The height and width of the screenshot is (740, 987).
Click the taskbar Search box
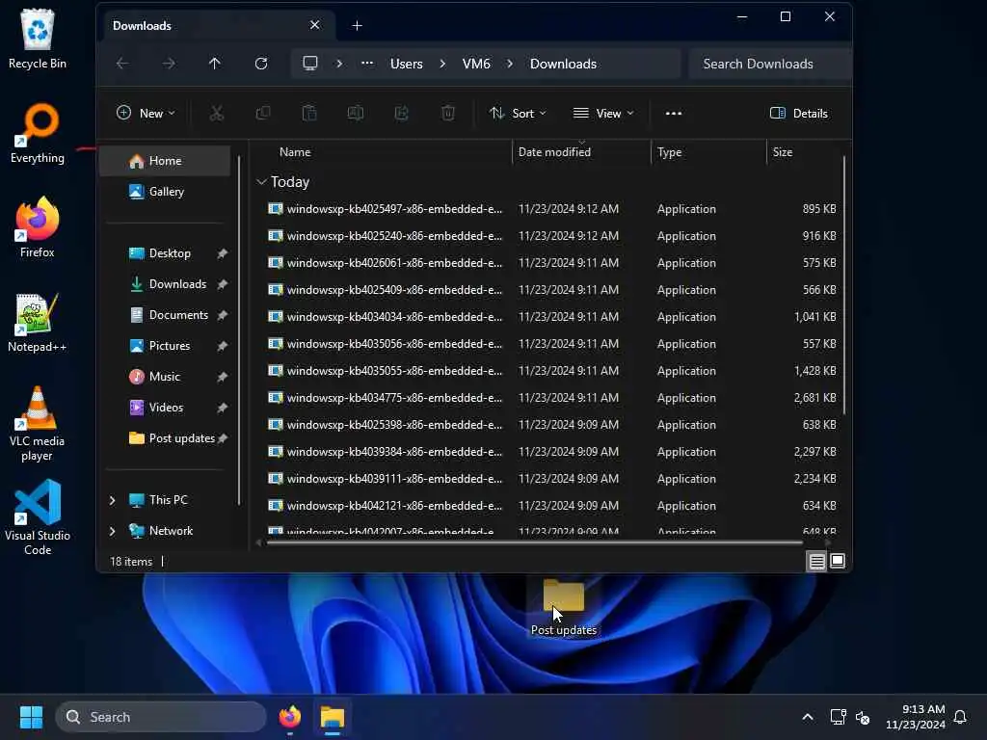161,717
